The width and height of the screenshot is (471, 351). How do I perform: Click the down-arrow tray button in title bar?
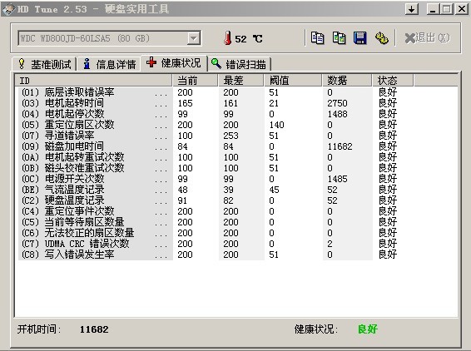point(412,9)
